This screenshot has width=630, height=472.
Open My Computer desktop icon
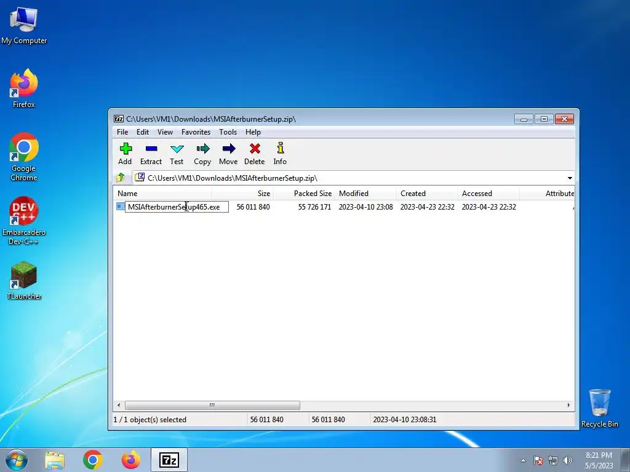pos(24,25)
